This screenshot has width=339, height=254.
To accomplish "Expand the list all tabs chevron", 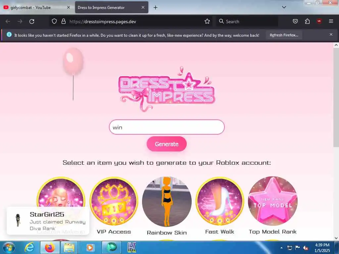I will [284, 7].
